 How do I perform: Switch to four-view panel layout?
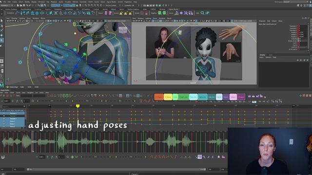coord(1,66)
